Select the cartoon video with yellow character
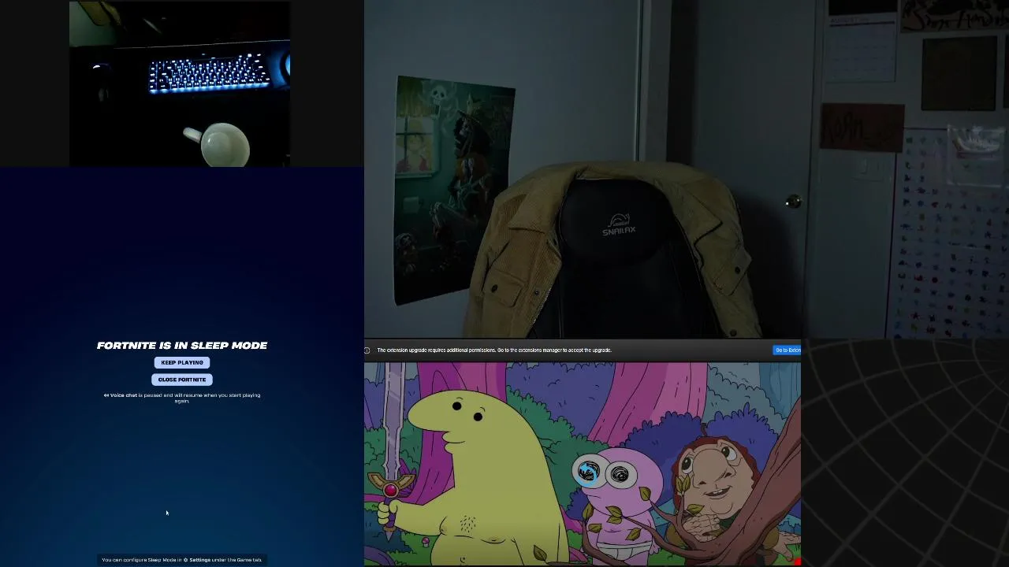Viewport: 1009px width, 567px height. pyautogui.click(x=583, y=464)
